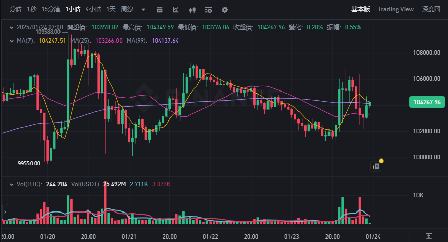Click the scroll-to-latest icon at bottom right

click(428, 236)
